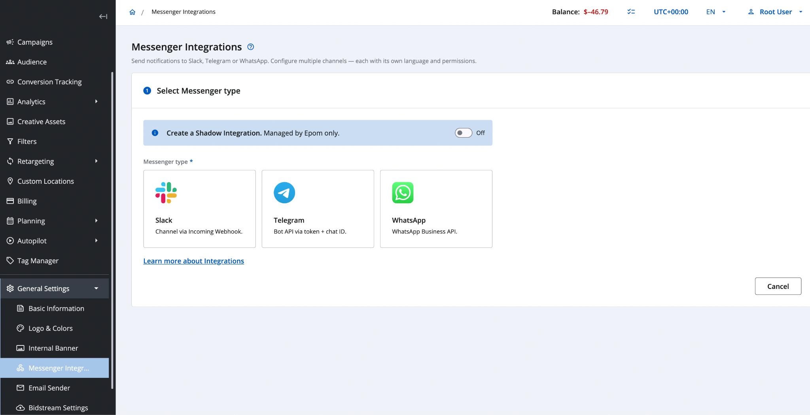Click the home breadcrumb icon
810x415 pixels.
coord(132,12)
